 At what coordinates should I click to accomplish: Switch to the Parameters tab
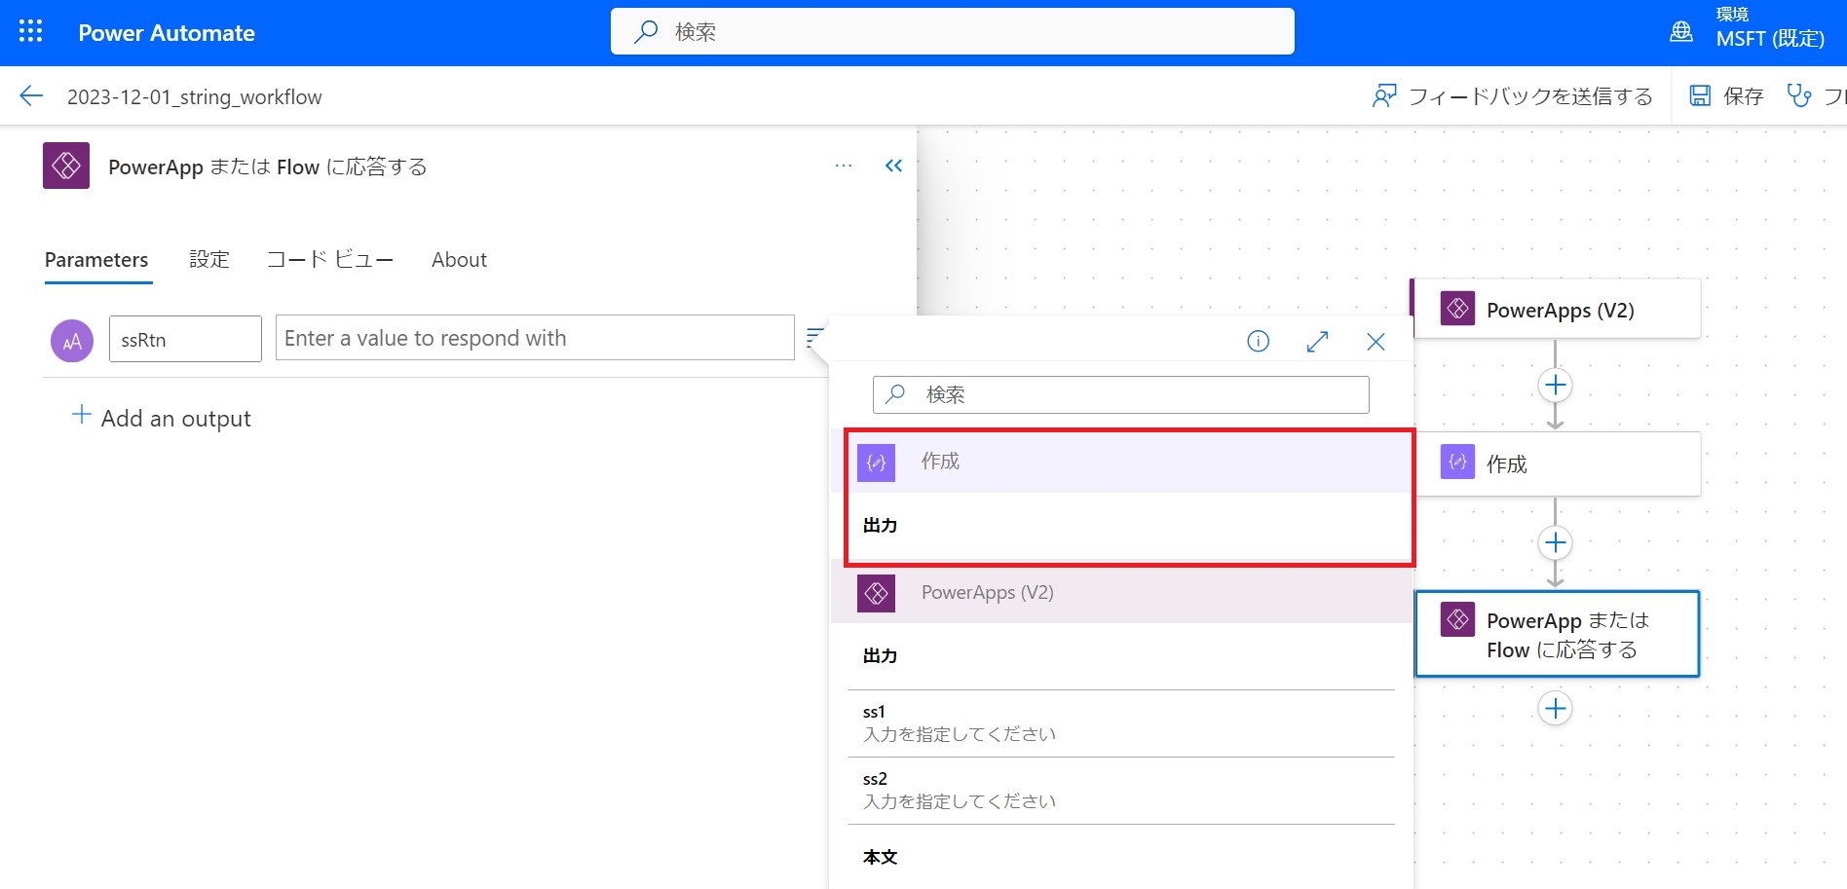[x=96, y=260]
